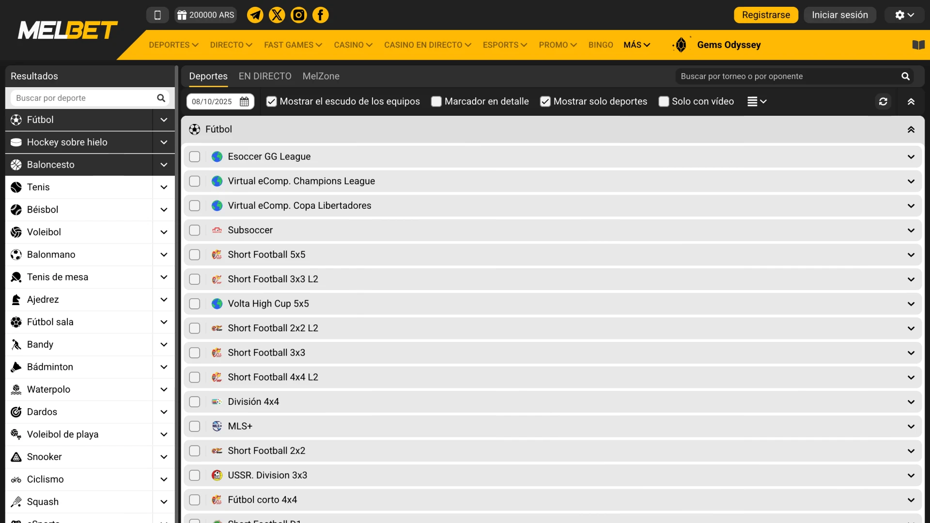Expand the Subsoccer league row
The width and height of the screenshot is (930, 523).
pyautogui.click(x=911, y=230)
